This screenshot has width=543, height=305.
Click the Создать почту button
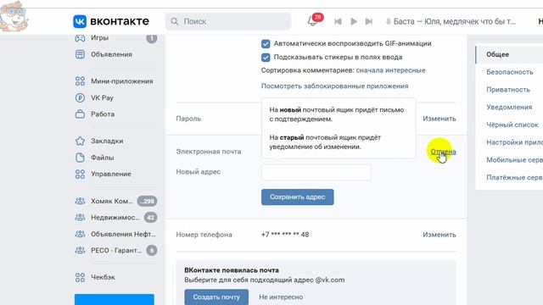coord(216,297)
